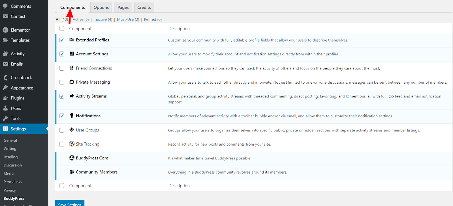Click the Appearance paintbrush icon
This screenshot has width=453, height=206.
coord(5,88)
